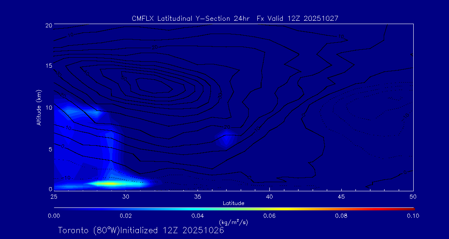Click the altitude tick label 20

pyautogui.click(x=49, y=25)
